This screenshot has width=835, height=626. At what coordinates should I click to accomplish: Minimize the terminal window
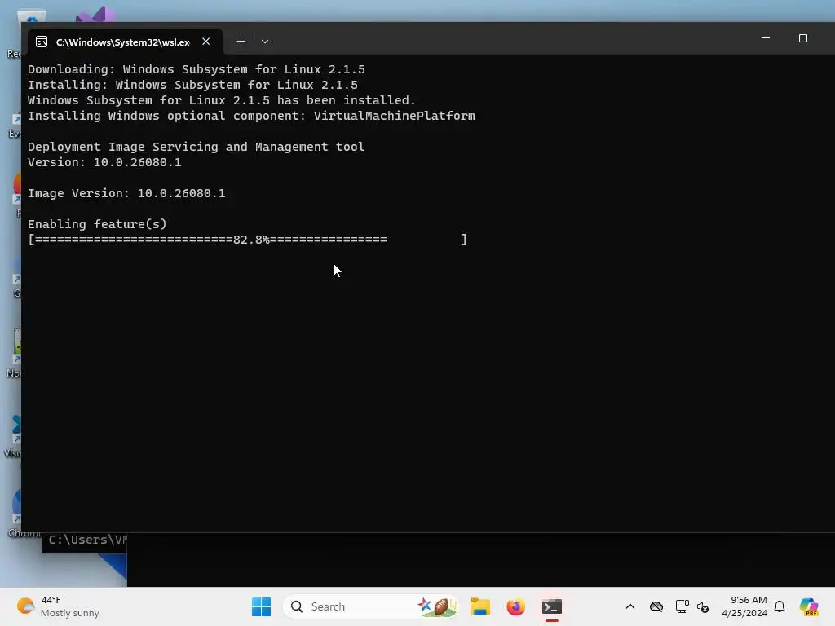click(765, 38)
